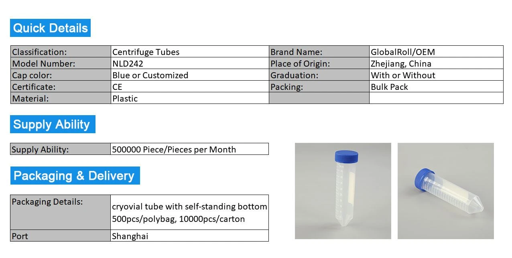Select the Shanghai port value

(190, 236)
